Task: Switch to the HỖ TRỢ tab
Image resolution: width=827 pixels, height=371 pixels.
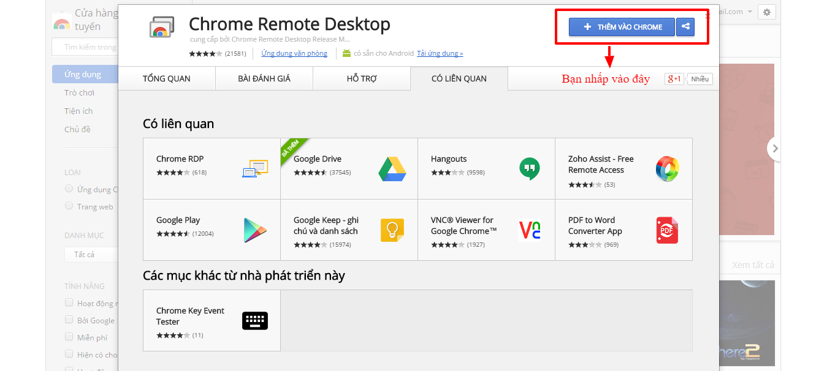Action: pyautogui.click(x=362, y=78)
